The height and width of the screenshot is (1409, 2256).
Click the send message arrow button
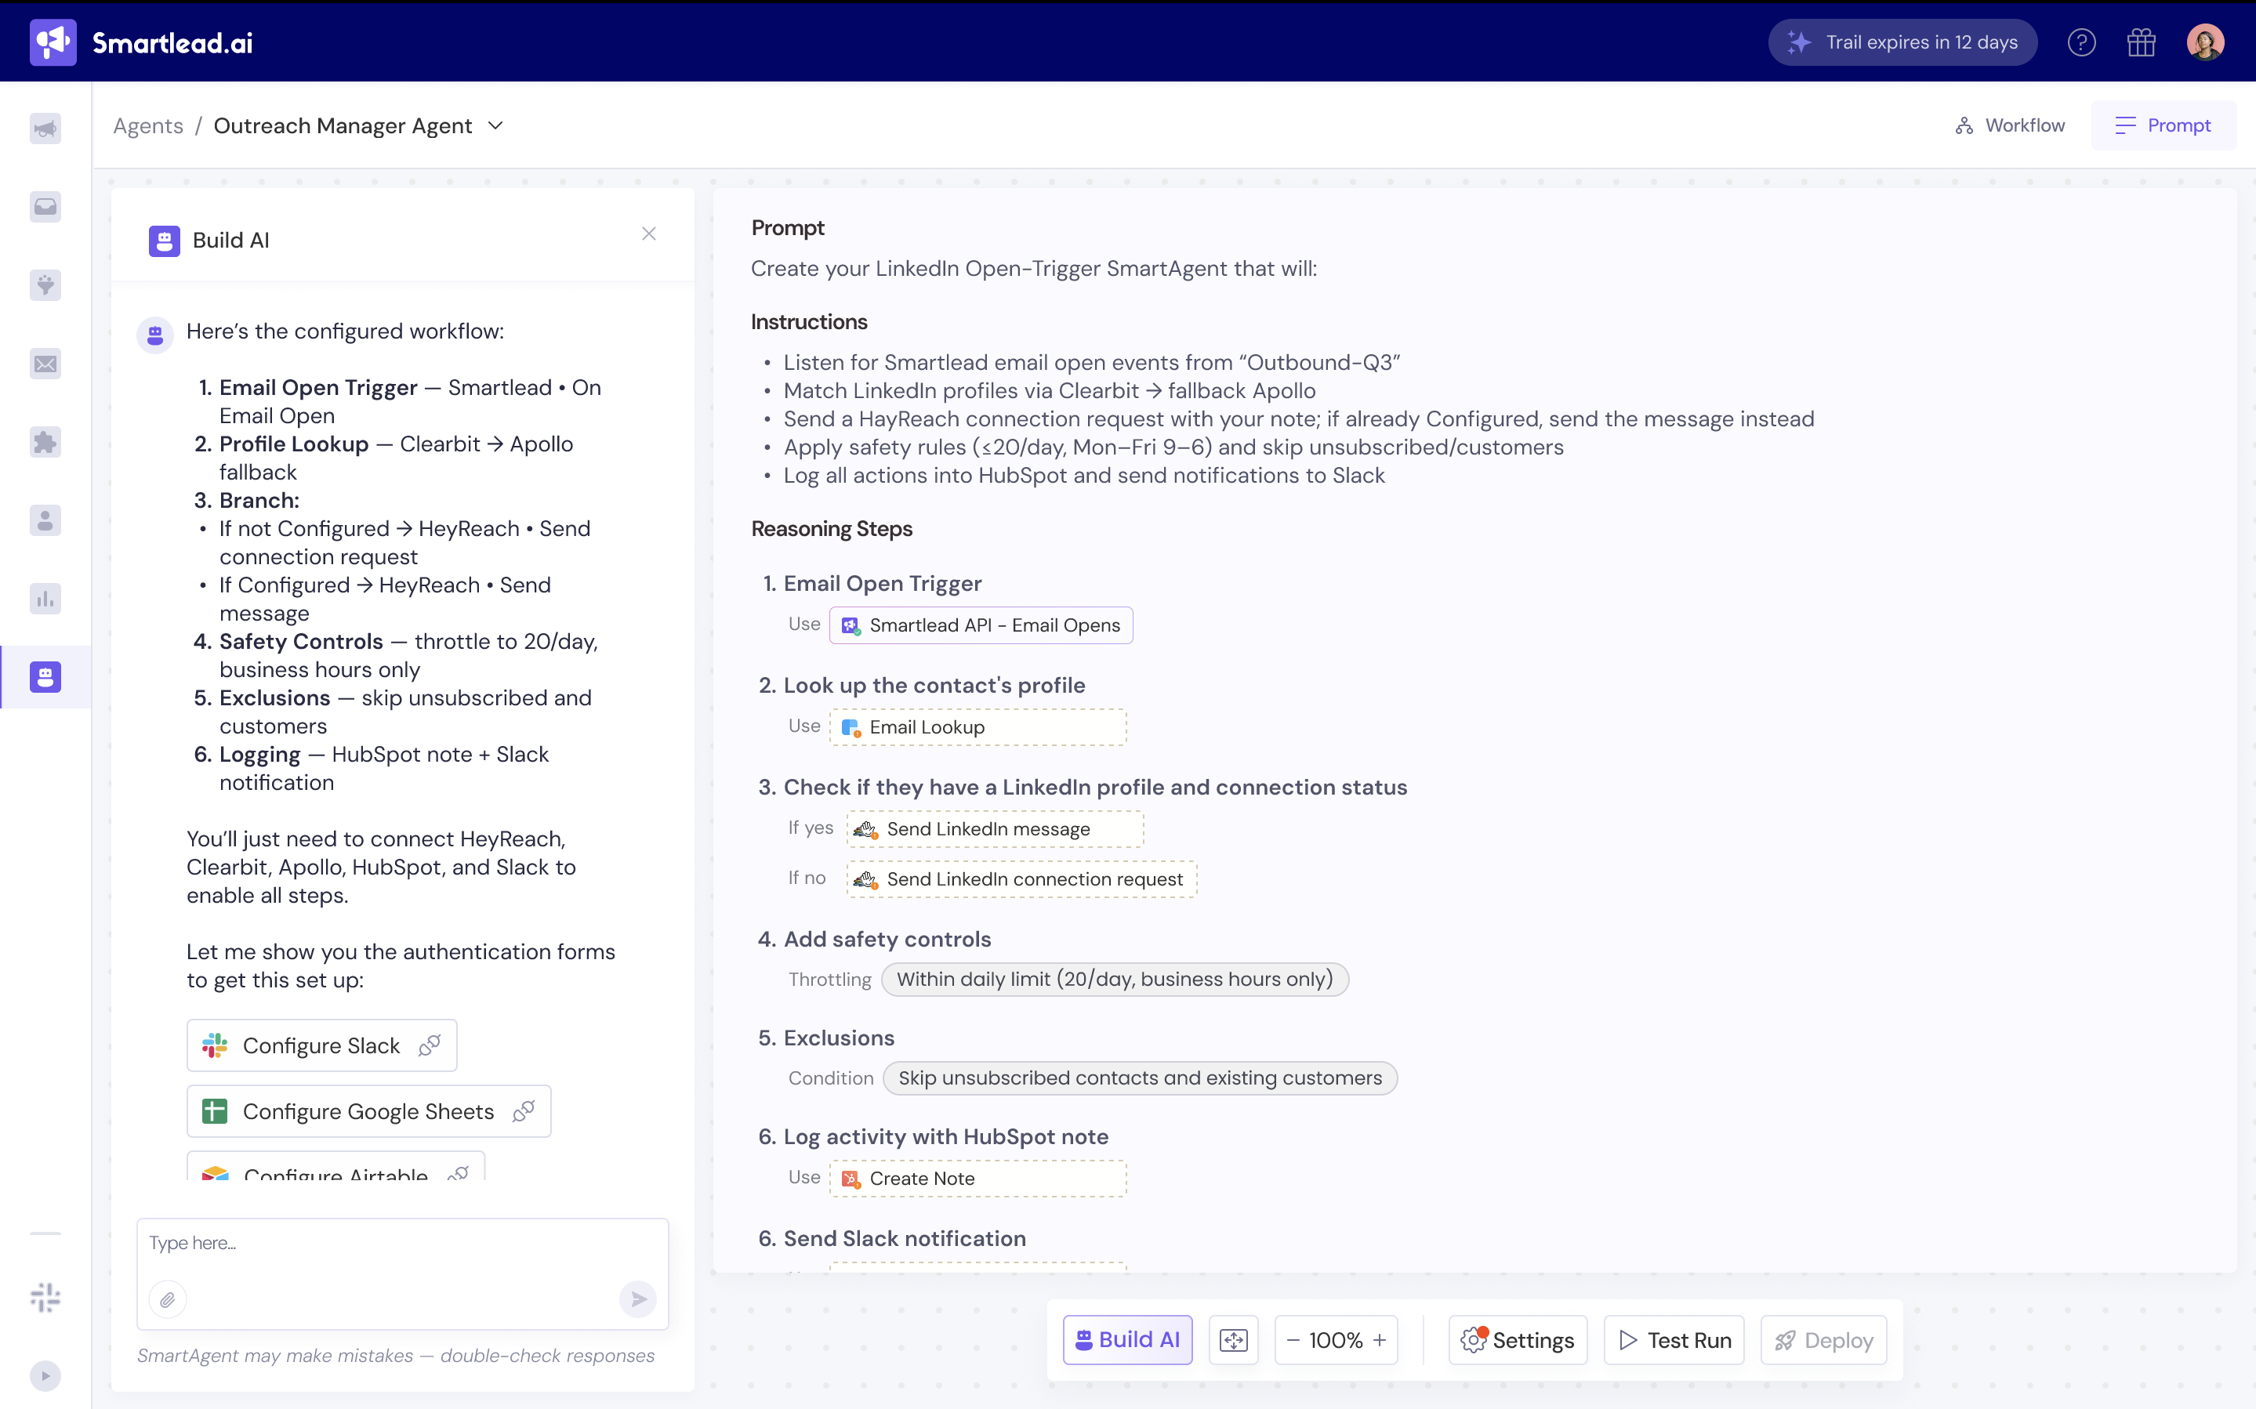point(638,1299)
